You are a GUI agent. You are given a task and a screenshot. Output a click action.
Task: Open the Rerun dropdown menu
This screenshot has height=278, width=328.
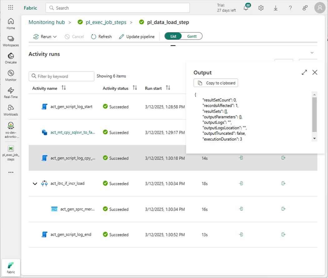point(45,37)
